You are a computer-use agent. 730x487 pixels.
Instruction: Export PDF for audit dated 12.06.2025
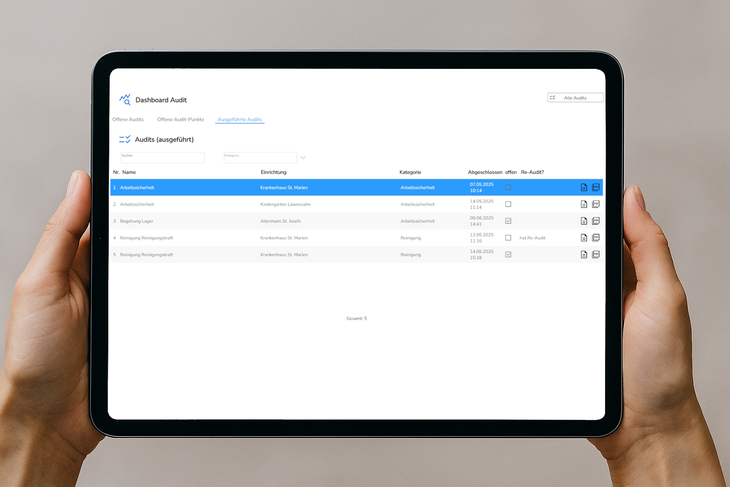pyautogui.click(x=596, y=238)
